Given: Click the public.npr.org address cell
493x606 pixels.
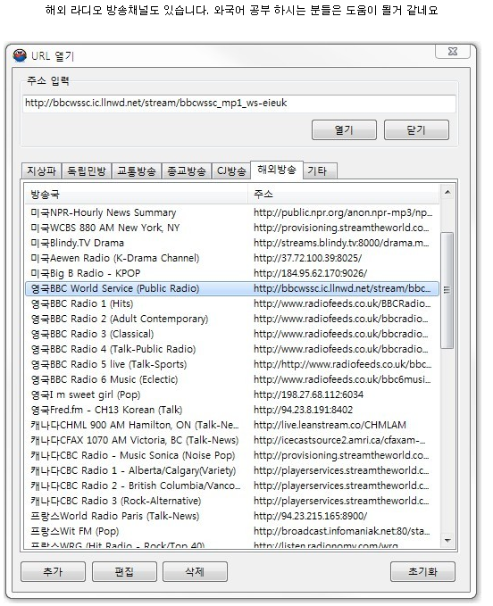Looking at the screenshot, I should [x=343, y=212].
